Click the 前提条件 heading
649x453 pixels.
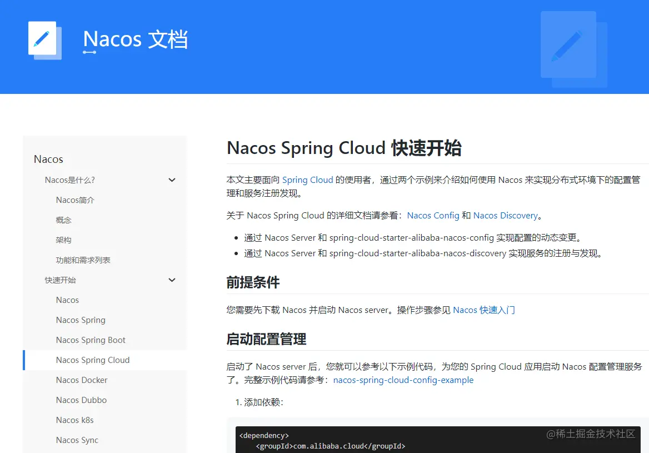click(253, 282)
